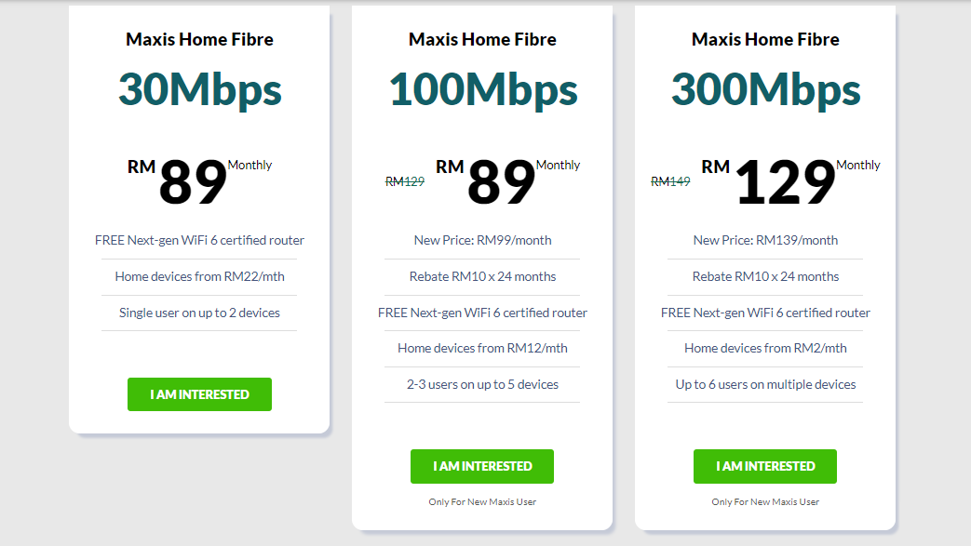Click 'Home devices from RM2/mth' text
The image size is (971, 546).
[765, 348]
